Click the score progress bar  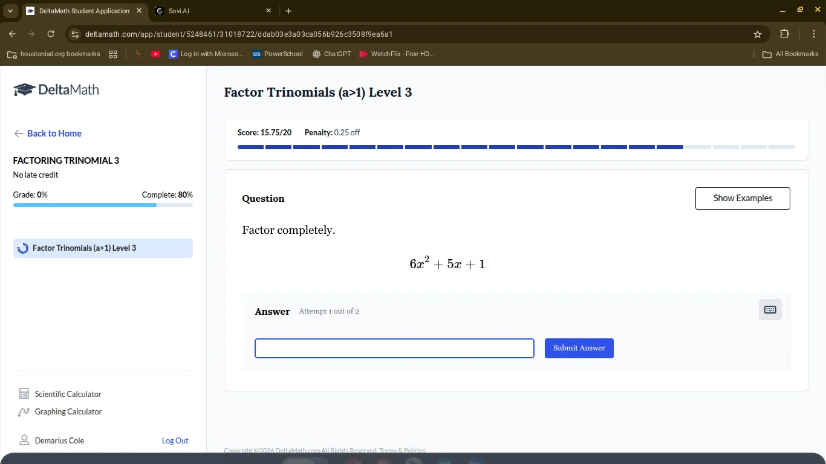click(516, 147)
